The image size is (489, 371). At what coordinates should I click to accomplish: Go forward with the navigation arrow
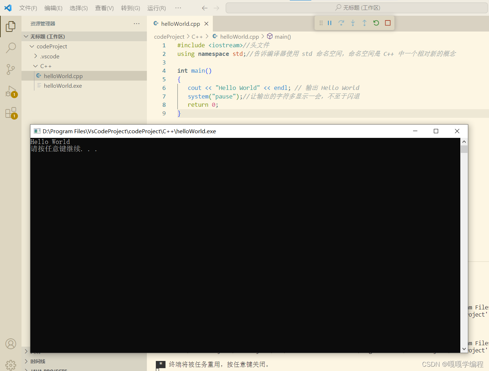pyautogui.click(x=216, y=8)
